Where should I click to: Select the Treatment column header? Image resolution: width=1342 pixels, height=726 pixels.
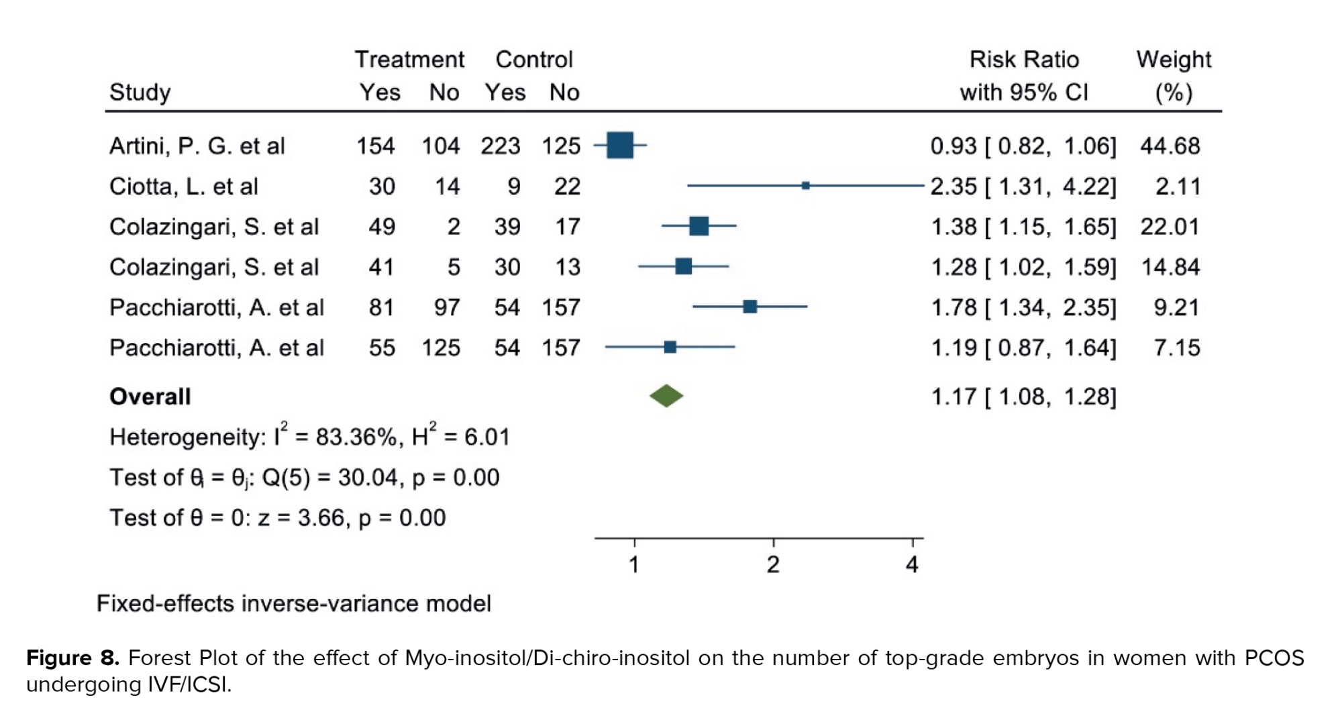(409, 60)
